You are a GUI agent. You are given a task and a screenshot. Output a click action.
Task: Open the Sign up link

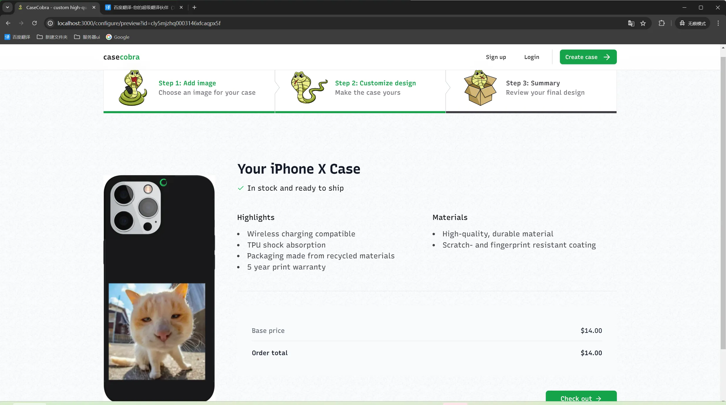pyautogui.click(x=496, y=57)
